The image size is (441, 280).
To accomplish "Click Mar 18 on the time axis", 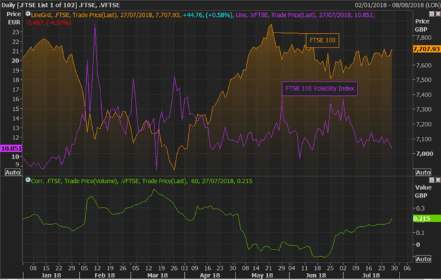I will 158,275.
